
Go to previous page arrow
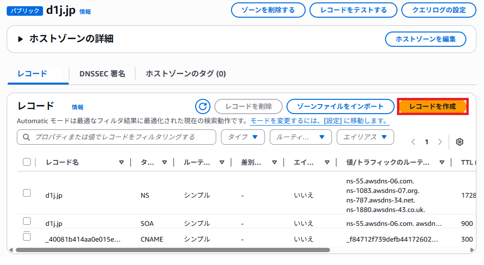point(413,142)
